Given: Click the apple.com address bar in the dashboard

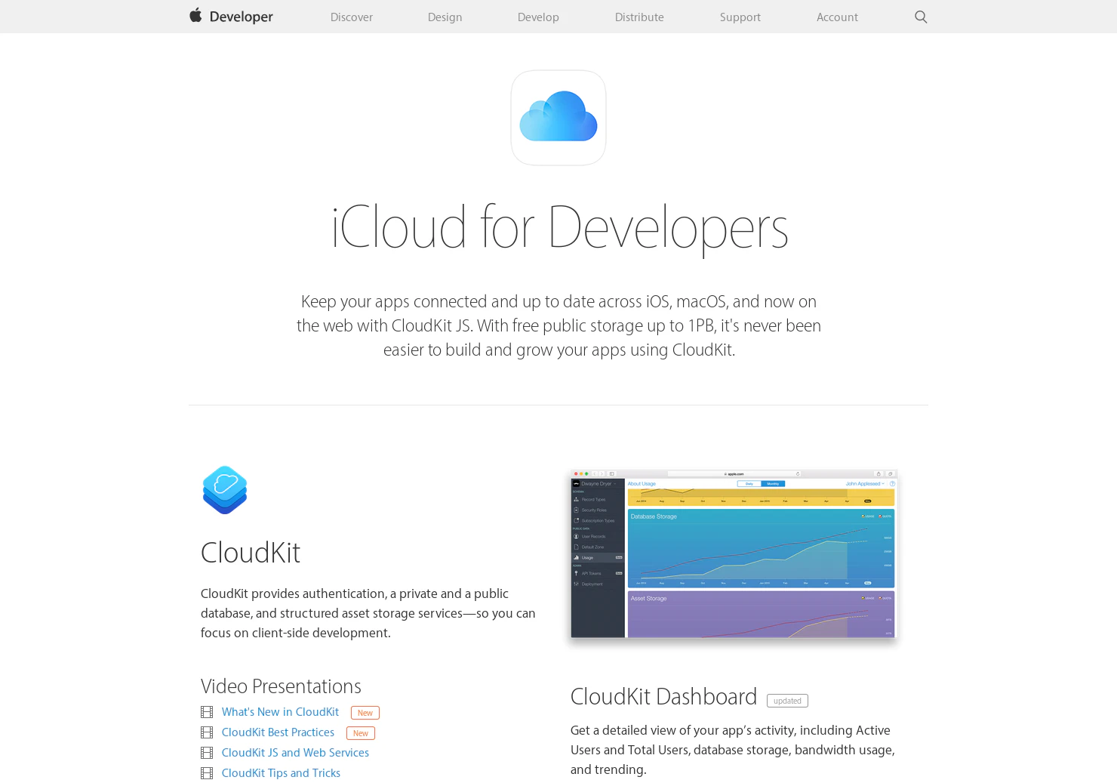Looking at the screenshot, I should [735, 473].
